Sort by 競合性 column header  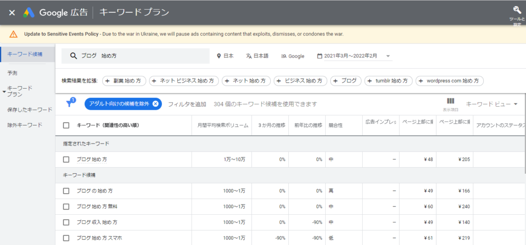[x=336, y=126]
